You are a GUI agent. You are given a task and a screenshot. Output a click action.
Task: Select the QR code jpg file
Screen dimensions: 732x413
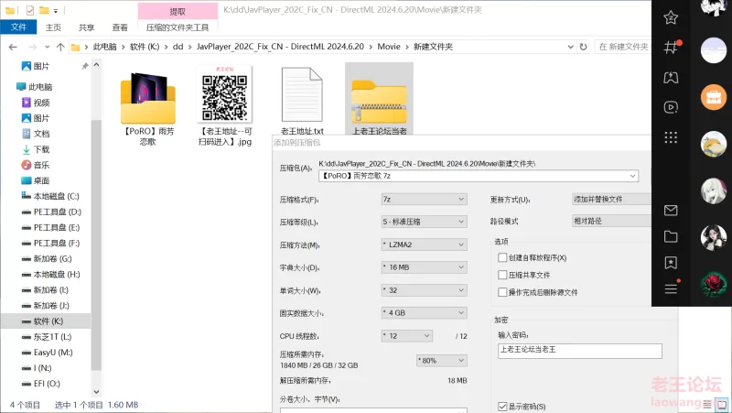point(225,106)
